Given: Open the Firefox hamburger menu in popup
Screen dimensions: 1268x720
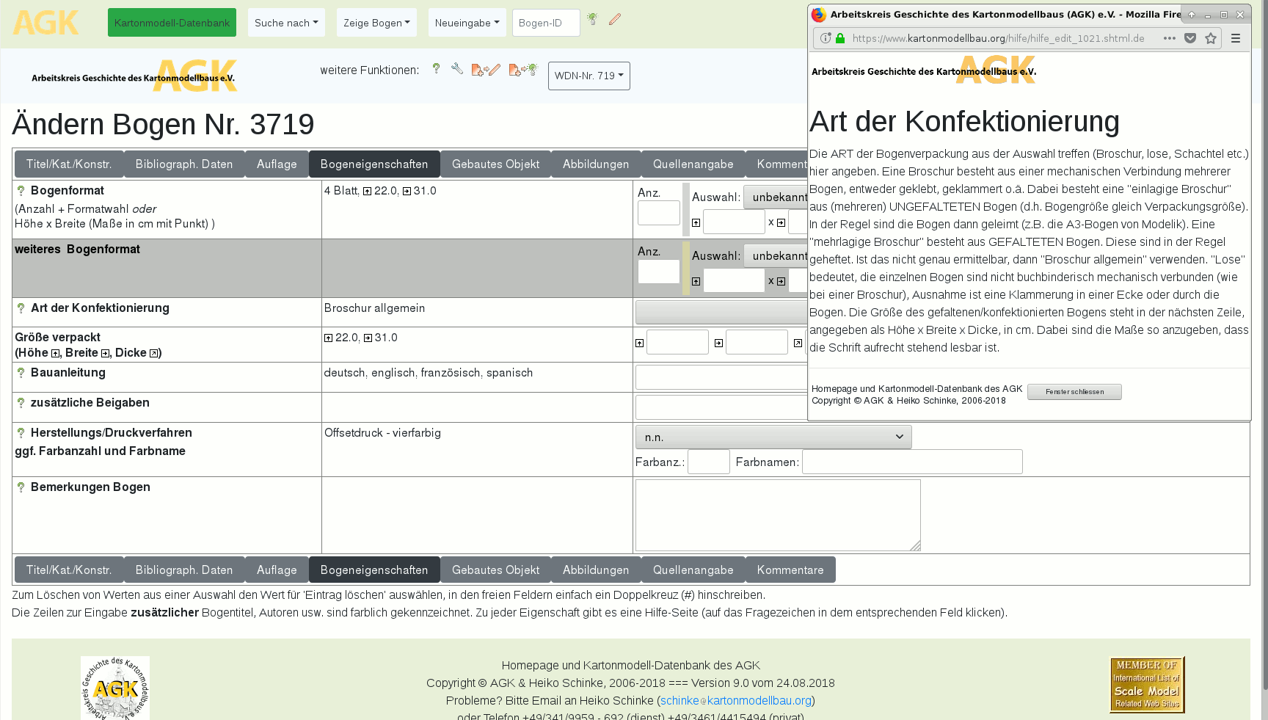Looking at the screenshot, I should click(1236, 38).
